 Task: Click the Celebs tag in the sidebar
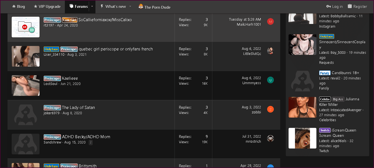coord(325,99)
